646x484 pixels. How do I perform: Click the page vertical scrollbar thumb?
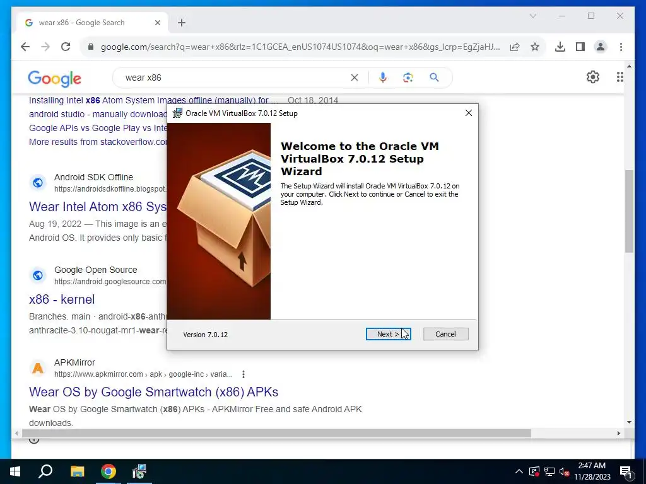click(x=629, y=211)
